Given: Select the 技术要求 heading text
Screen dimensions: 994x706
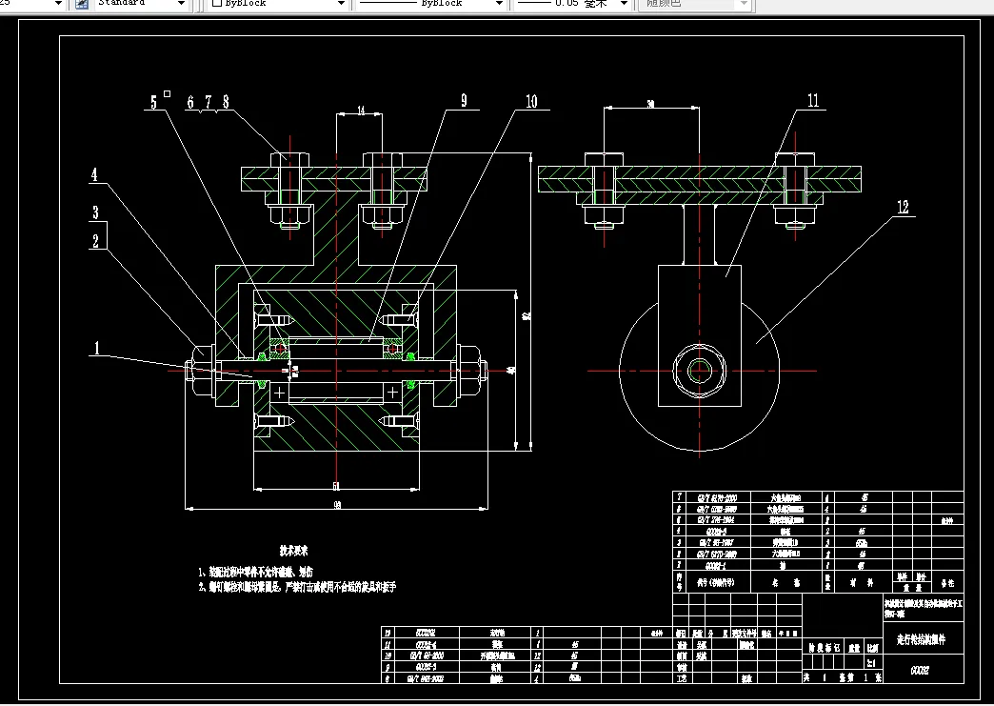Looking at the screenshot, I should (294, 550).
